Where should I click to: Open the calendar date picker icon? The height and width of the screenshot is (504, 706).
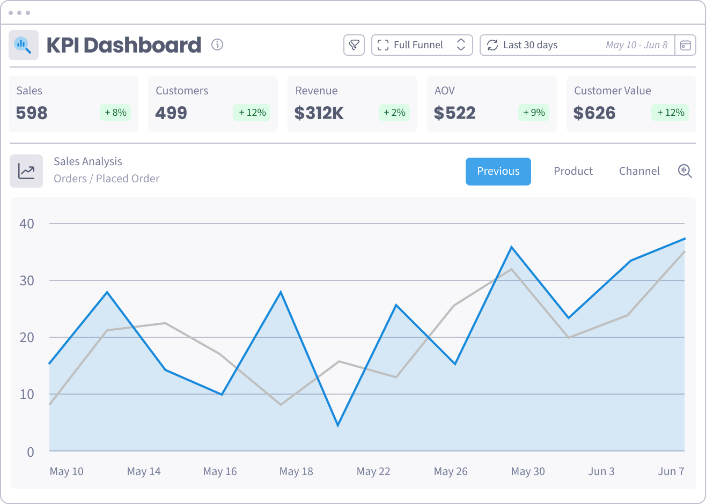tap(685, 45)
